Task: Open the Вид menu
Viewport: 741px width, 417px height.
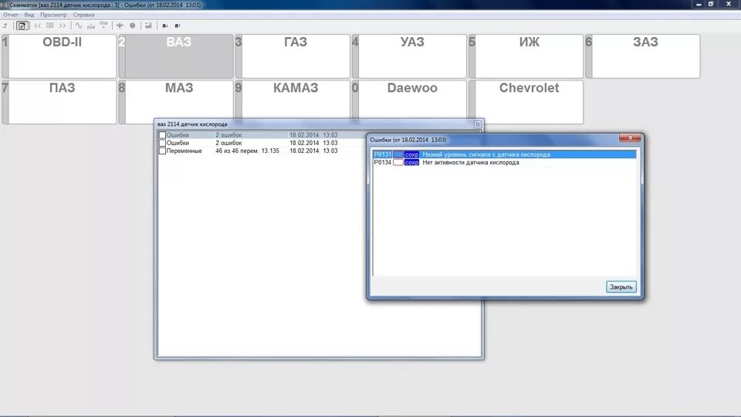Action: point(29,15)
